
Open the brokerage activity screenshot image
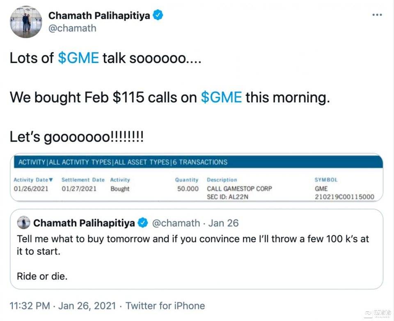[x=197, y=177]
